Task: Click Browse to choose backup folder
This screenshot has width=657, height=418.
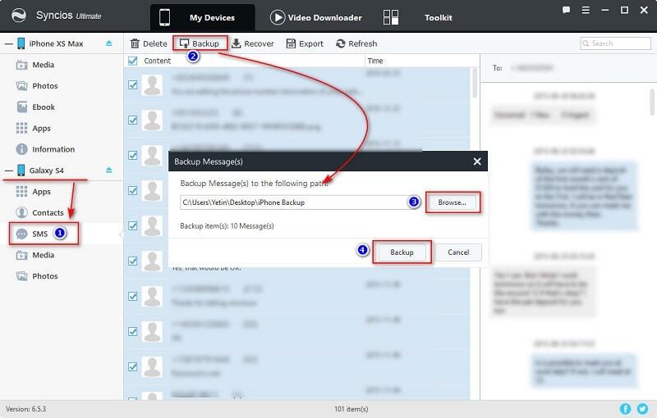Action: point(452,202)
